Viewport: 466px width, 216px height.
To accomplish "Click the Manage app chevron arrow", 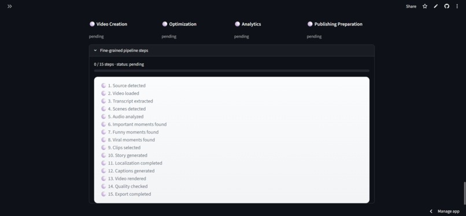I will pos(431,211).
